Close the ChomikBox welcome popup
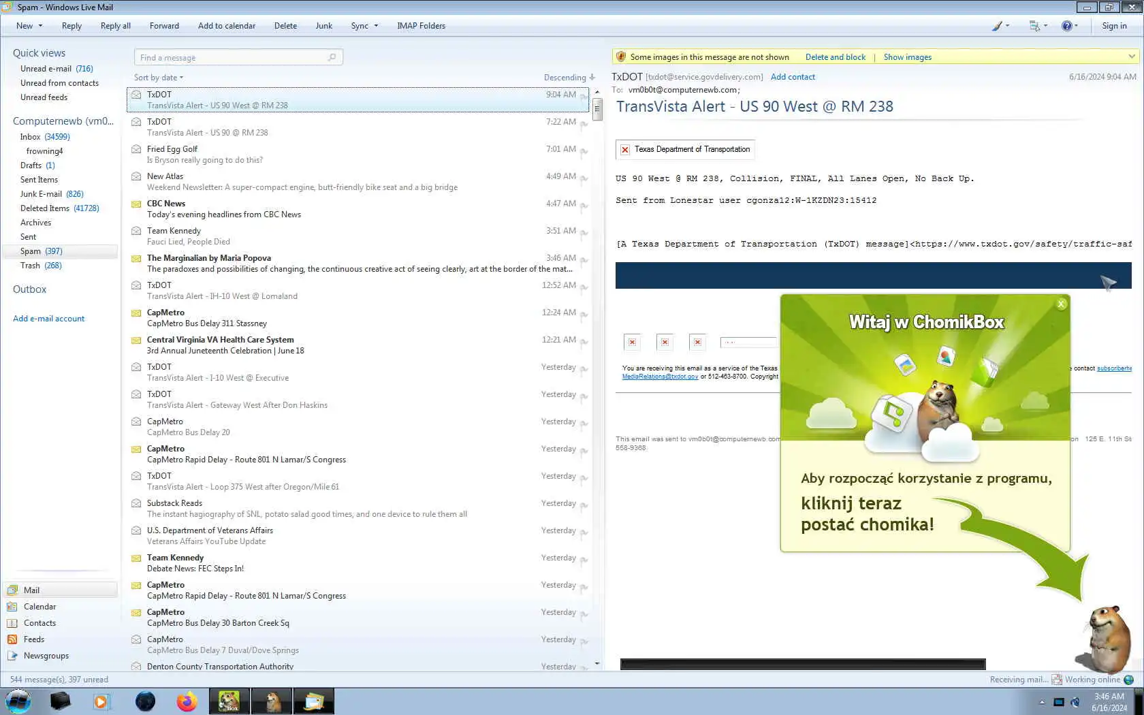 pyautogui.click(x=1061, y=304)
